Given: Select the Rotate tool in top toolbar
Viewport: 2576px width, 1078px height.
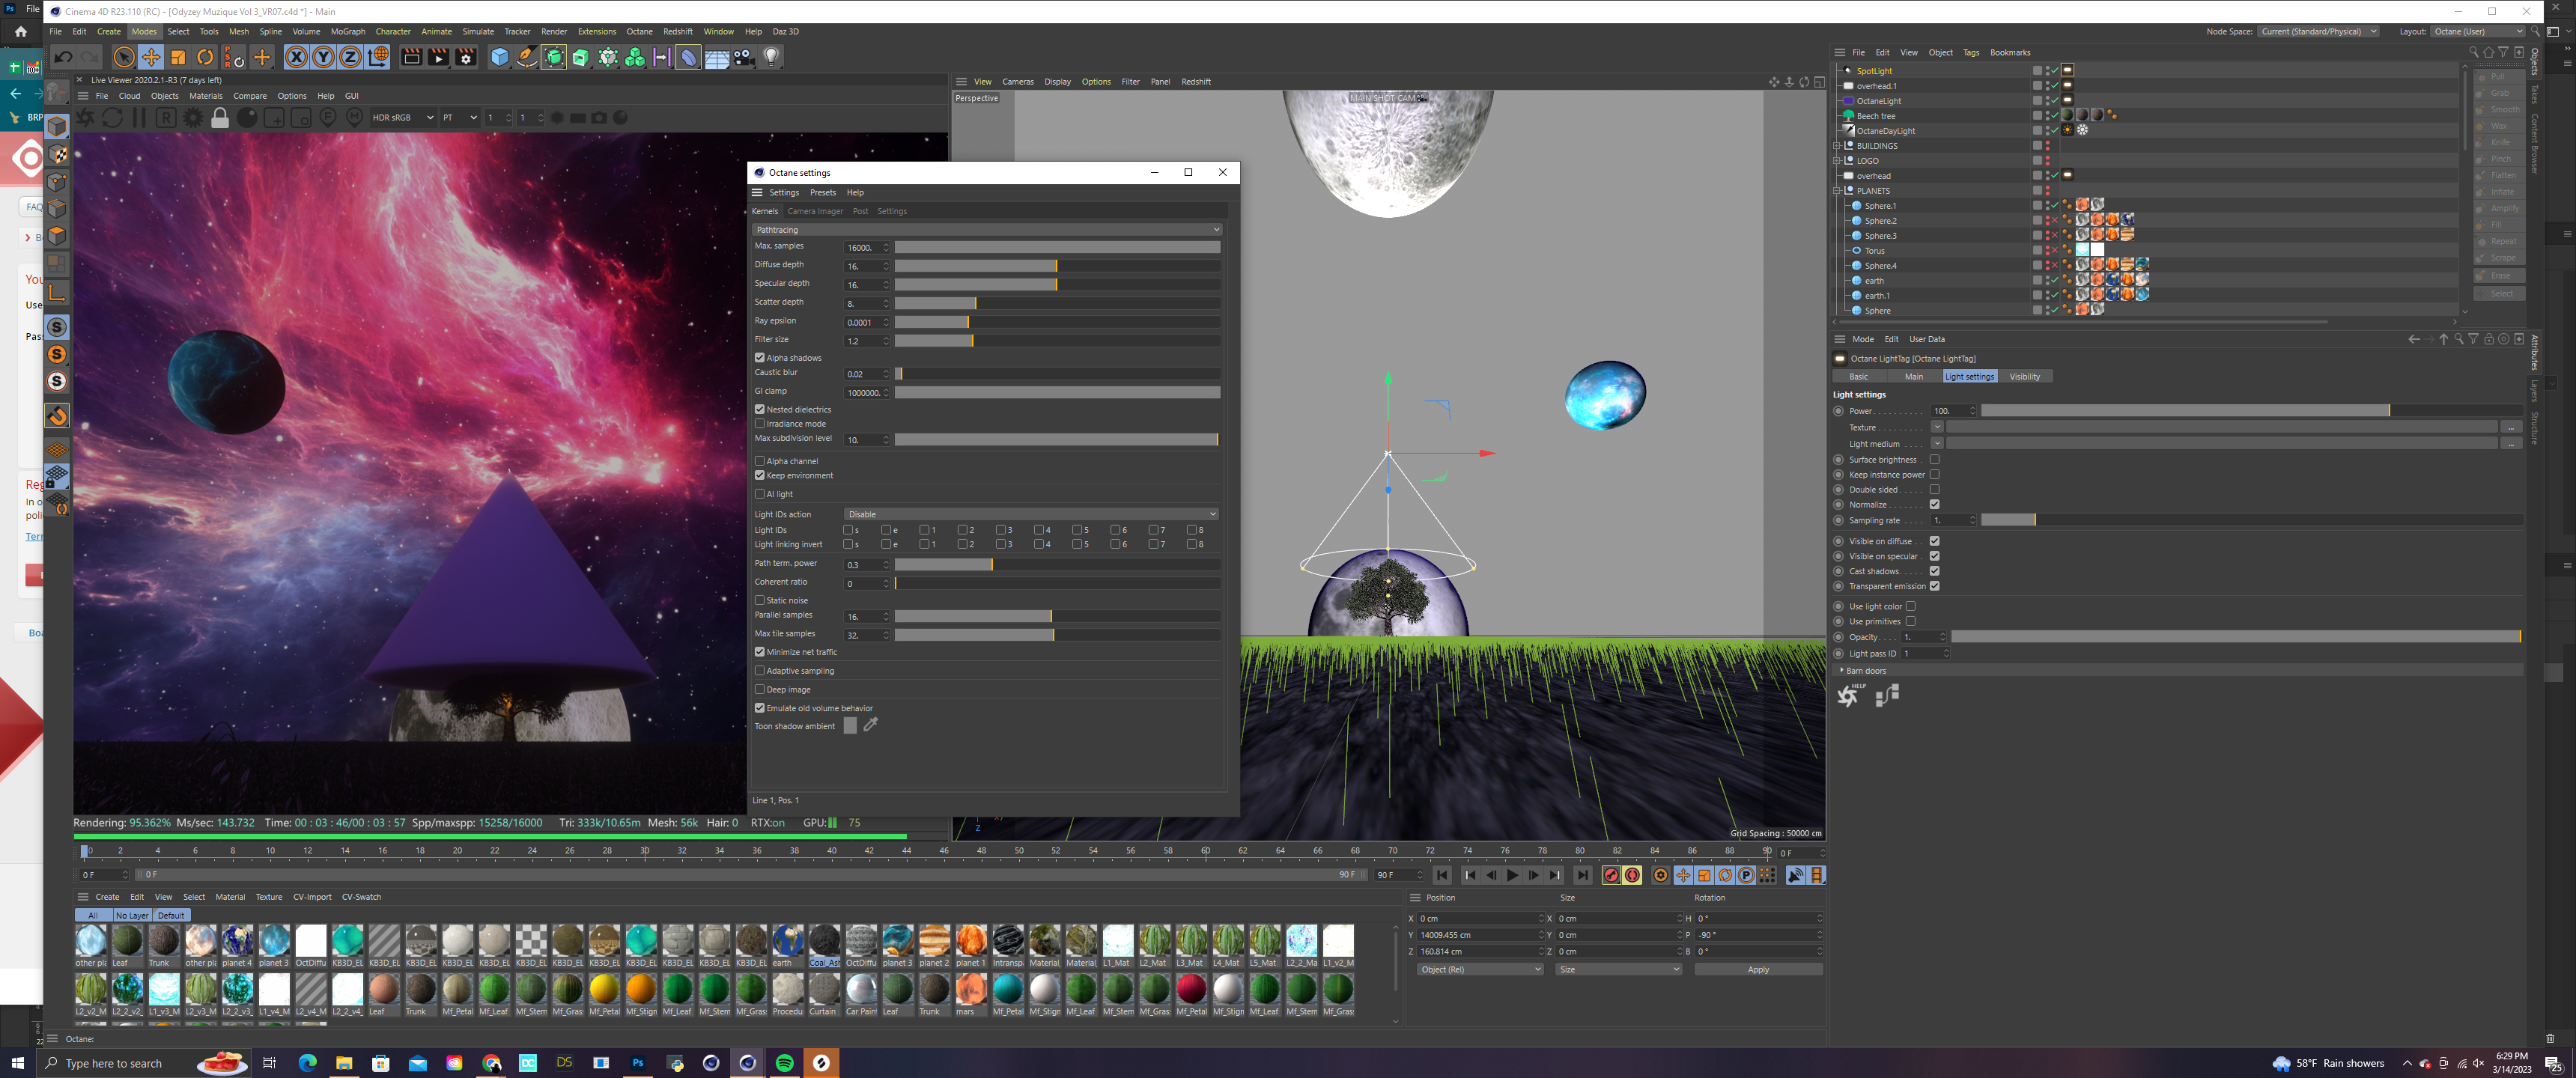Looking at the screenshot, I should tap(205, 58).
